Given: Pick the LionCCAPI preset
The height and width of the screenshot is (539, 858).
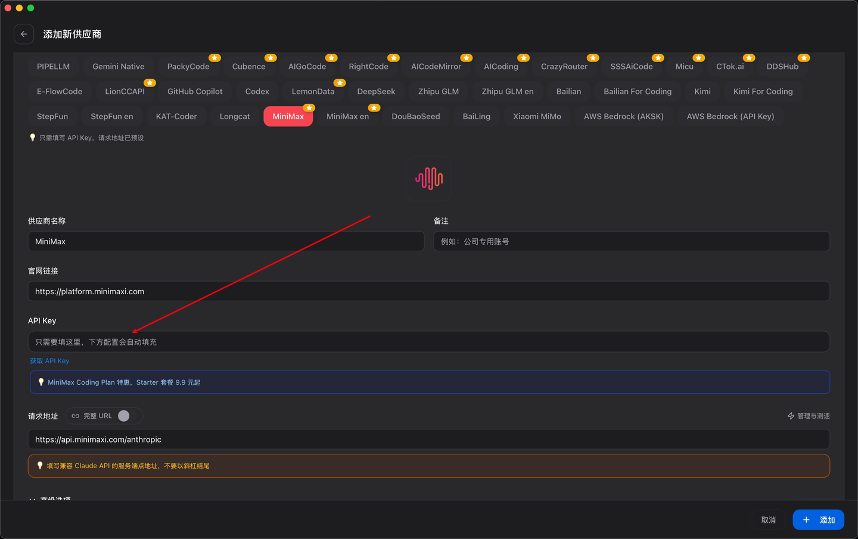Looking at the screenshot, I should point(125,92).
